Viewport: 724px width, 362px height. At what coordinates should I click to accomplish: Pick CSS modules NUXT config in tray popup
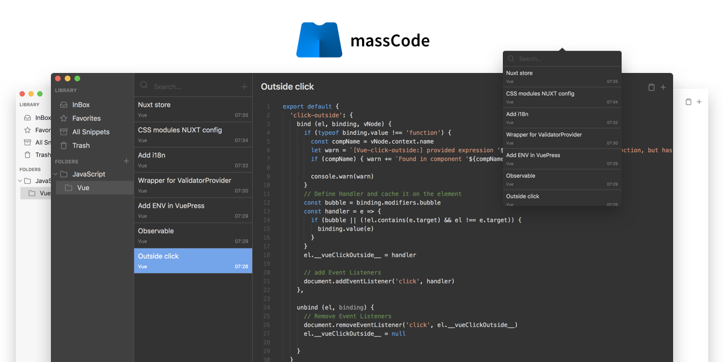click(562, 97)
